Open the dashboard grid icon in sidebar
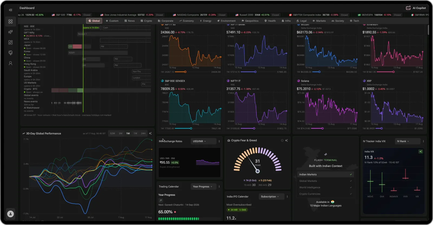The image size is (433, 225). pos(11,21)
